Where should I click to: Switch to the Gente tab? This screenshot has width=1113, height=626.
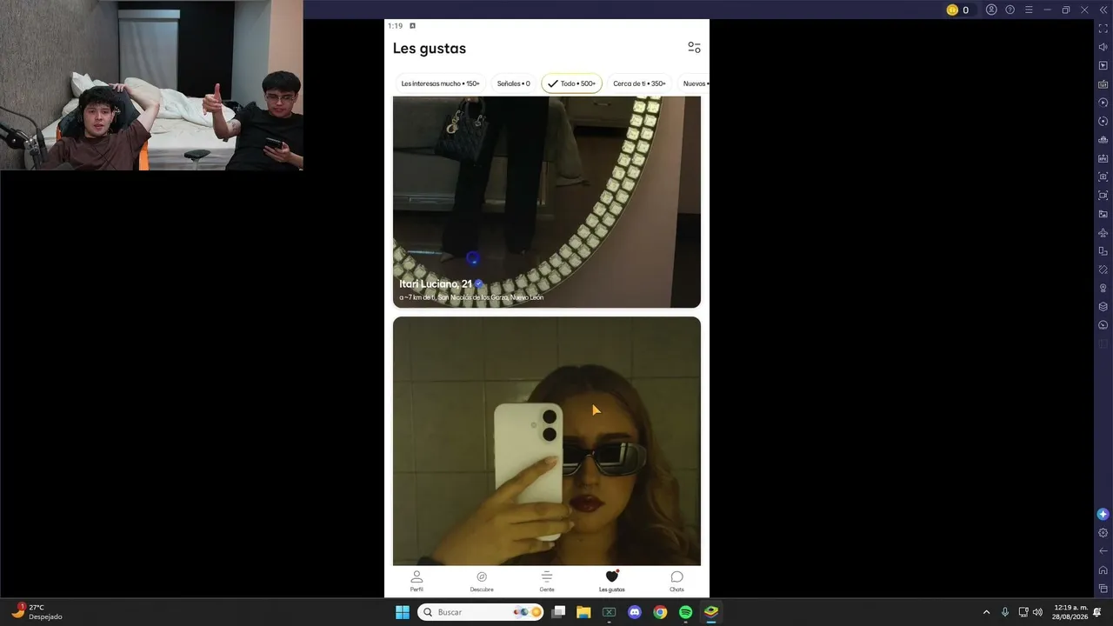click(547, 581)
